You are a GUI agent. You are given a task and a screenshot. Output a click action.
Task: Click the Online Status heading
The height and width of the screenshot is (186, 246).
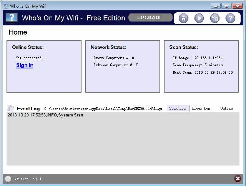(28, 47)
